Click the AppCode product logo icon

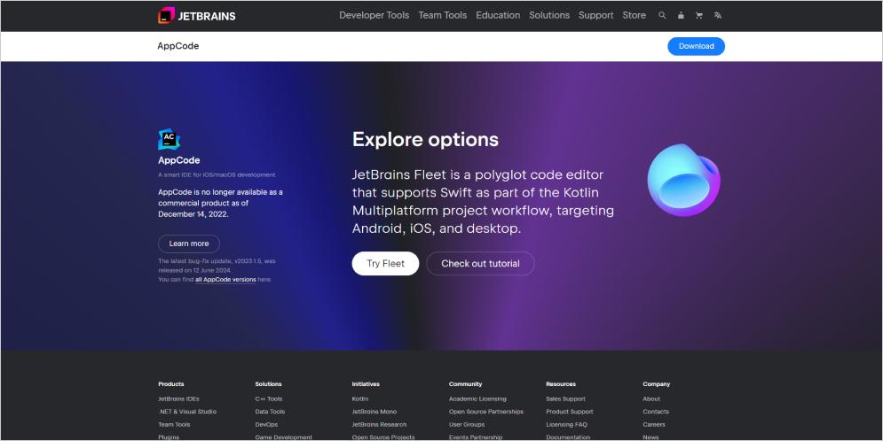(x=169, y=139)
